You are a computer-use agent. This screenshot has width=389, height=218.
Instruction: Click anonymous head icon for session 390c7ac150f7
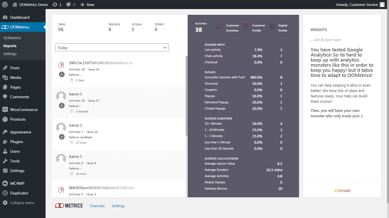pos(61,65)
